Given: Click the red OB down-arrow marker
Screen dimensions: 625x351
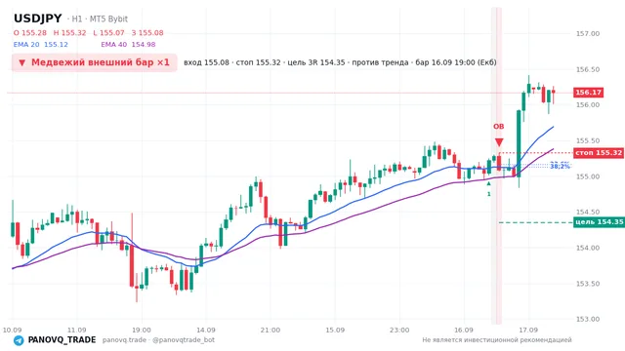Looking at the screenshot, I should tap(499, 142).
